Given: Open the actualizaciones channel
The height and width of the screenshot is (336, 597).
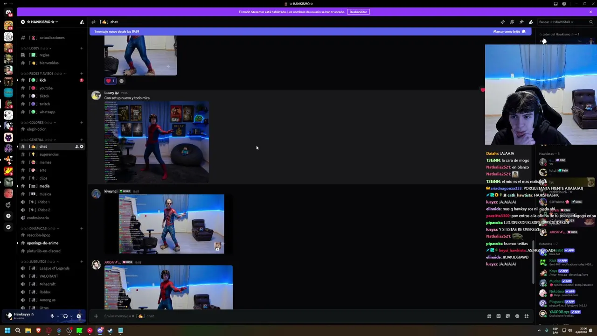Looking at the screenshot, I should point(52,38).
